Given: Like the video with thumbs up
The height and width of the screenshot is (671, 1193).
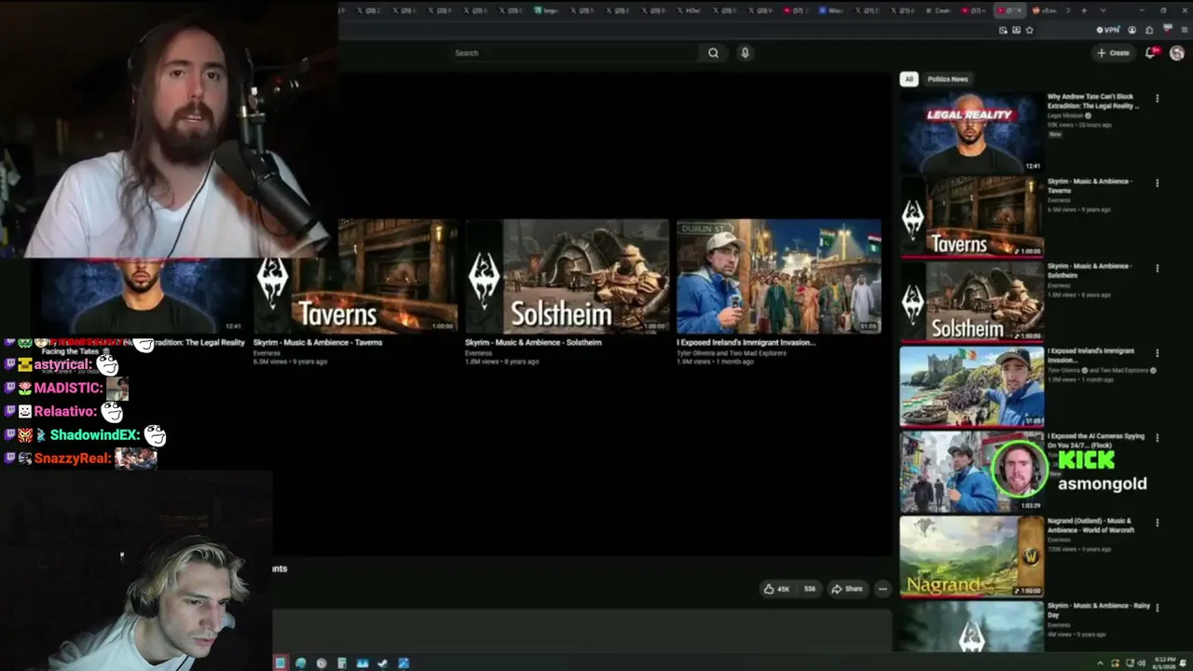Looking at the screenshot, I should [x=776, y=589].
